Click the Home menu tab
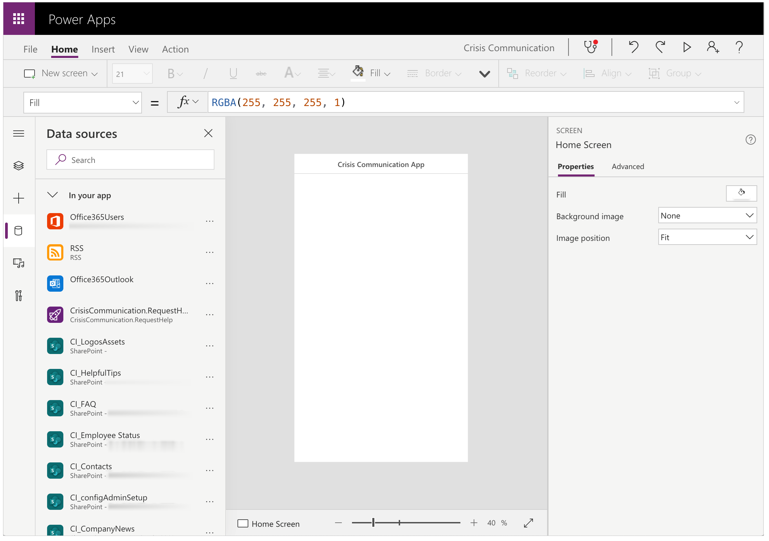The height and width of the screenshot is (541, 769). (64, 48)
